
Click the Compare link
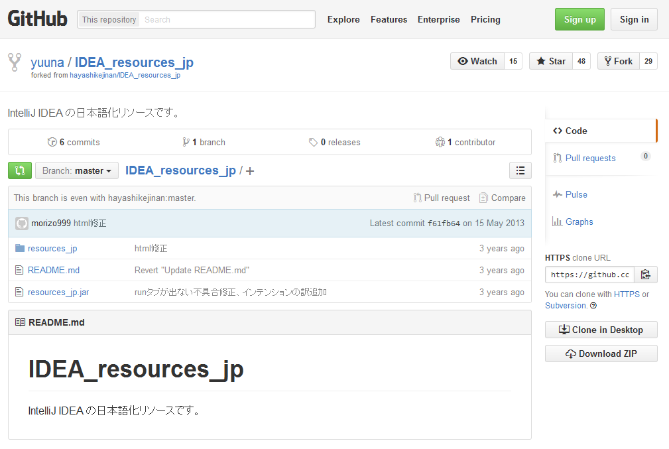tap(502, 198)
